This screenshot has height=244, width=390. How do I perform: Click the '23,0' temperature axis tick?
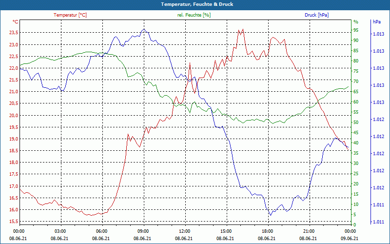click(14, 45)
